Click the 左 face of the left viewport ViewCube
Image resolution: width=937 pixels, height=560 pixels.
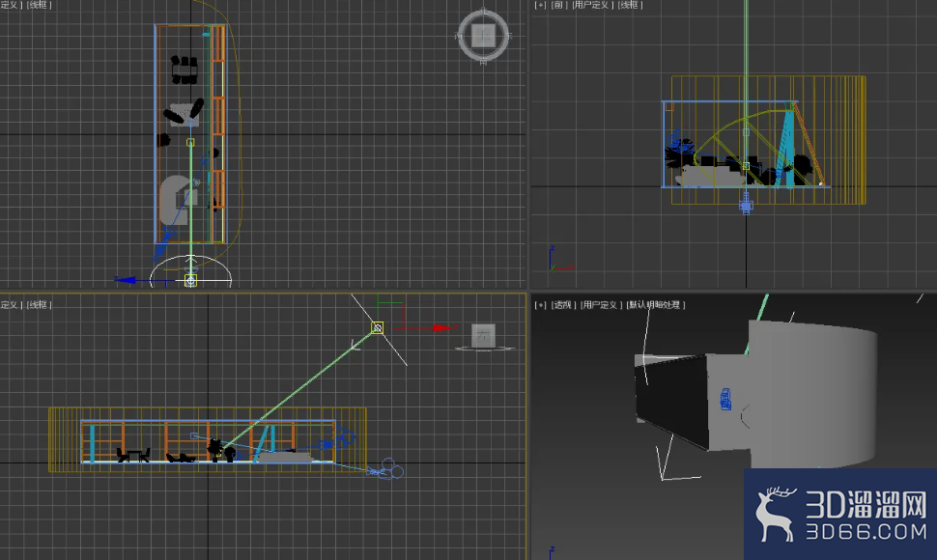tap(483, 336)
